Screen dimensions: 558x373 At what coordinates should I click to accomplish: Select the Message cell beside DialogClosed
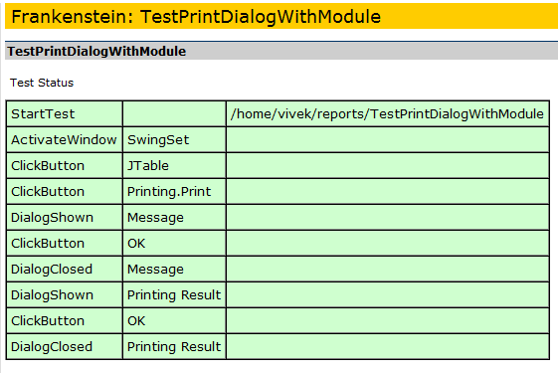(174, 270)
